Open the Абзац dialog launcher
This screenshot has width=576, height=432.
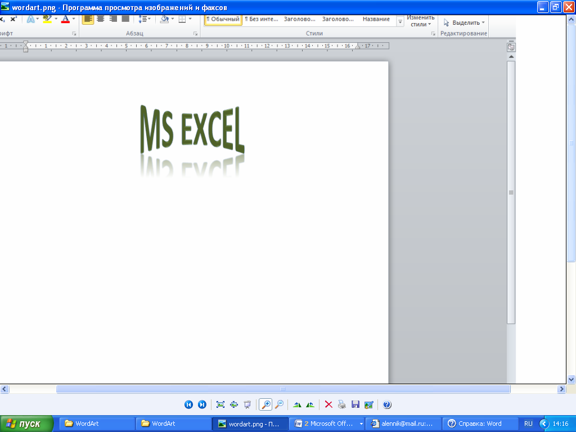pyautogui.click(x=195, y=33)
